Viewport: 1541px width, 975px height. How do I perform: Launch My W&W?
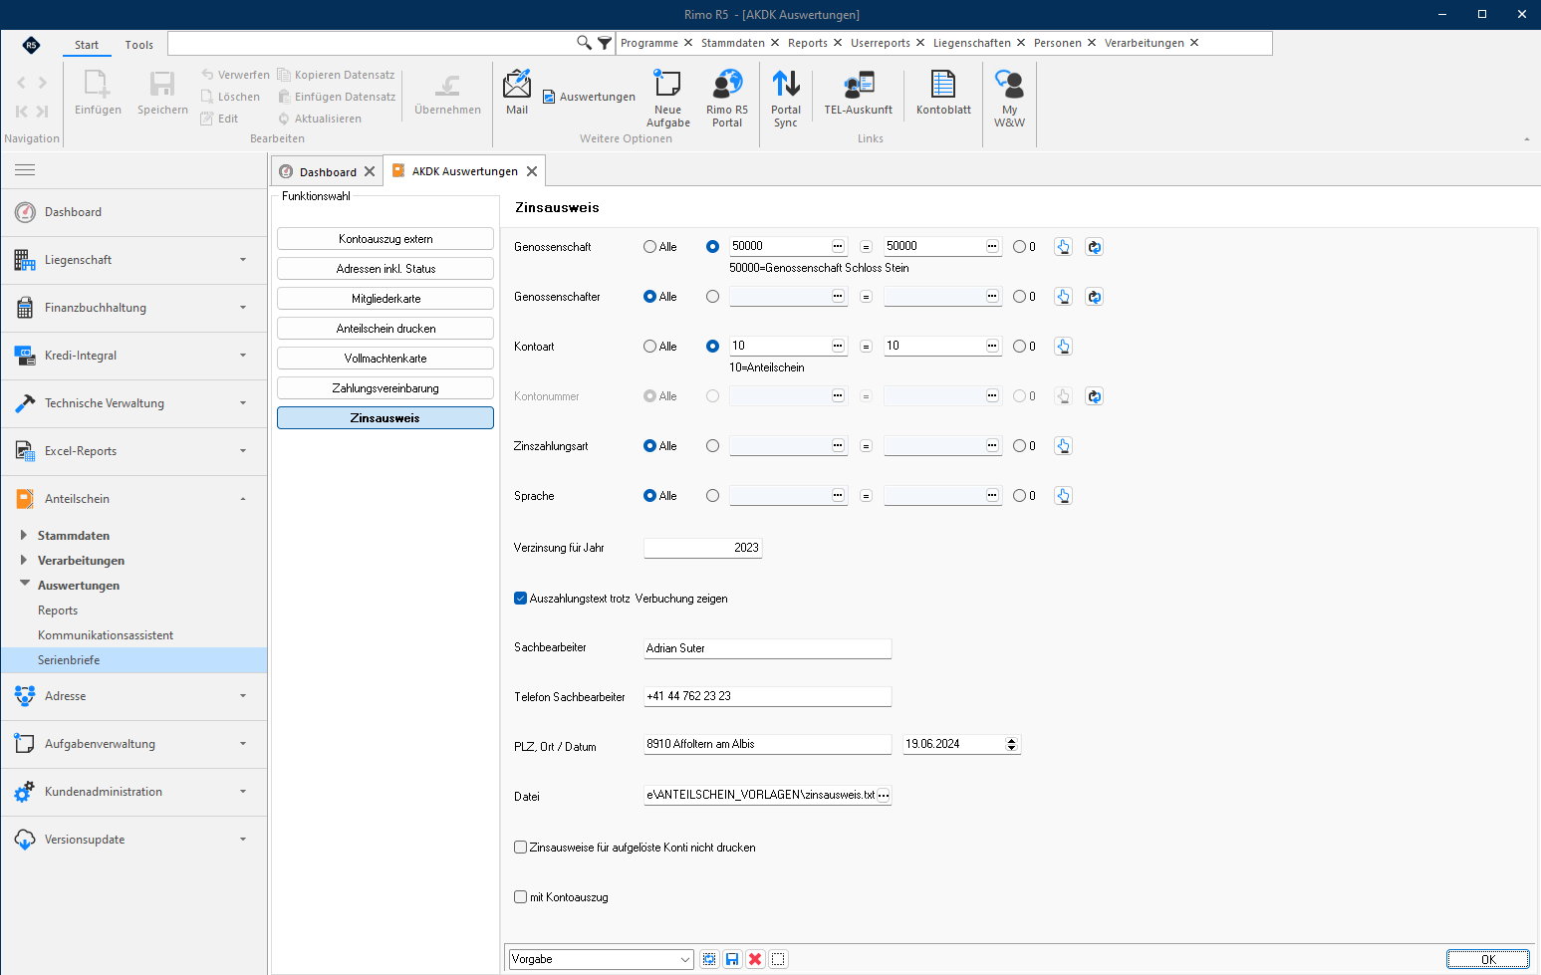1009,98
